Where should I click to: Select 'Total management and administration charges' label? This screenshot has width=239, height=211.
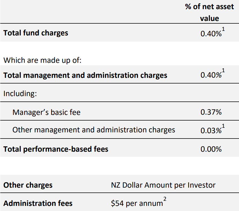click(85, 75)
